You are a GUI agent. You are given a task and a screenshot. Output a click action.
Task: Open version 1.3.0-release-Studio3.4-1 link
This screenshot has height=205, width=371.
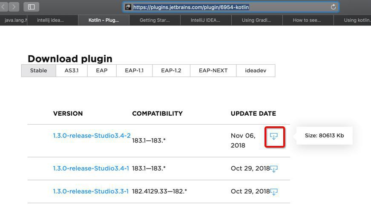[91, 168]
